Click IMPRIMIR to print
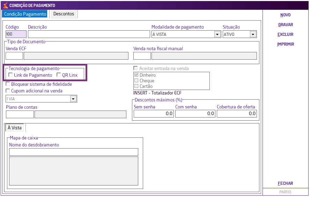This screenshot has height=197, width=310. [x=286, y=44]
